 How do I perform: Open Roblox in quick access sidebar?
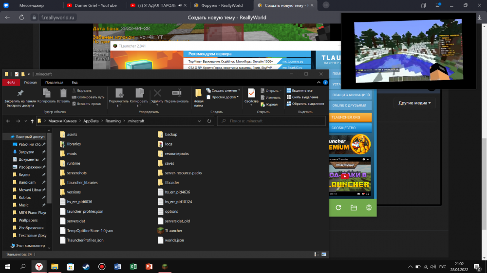24,197
